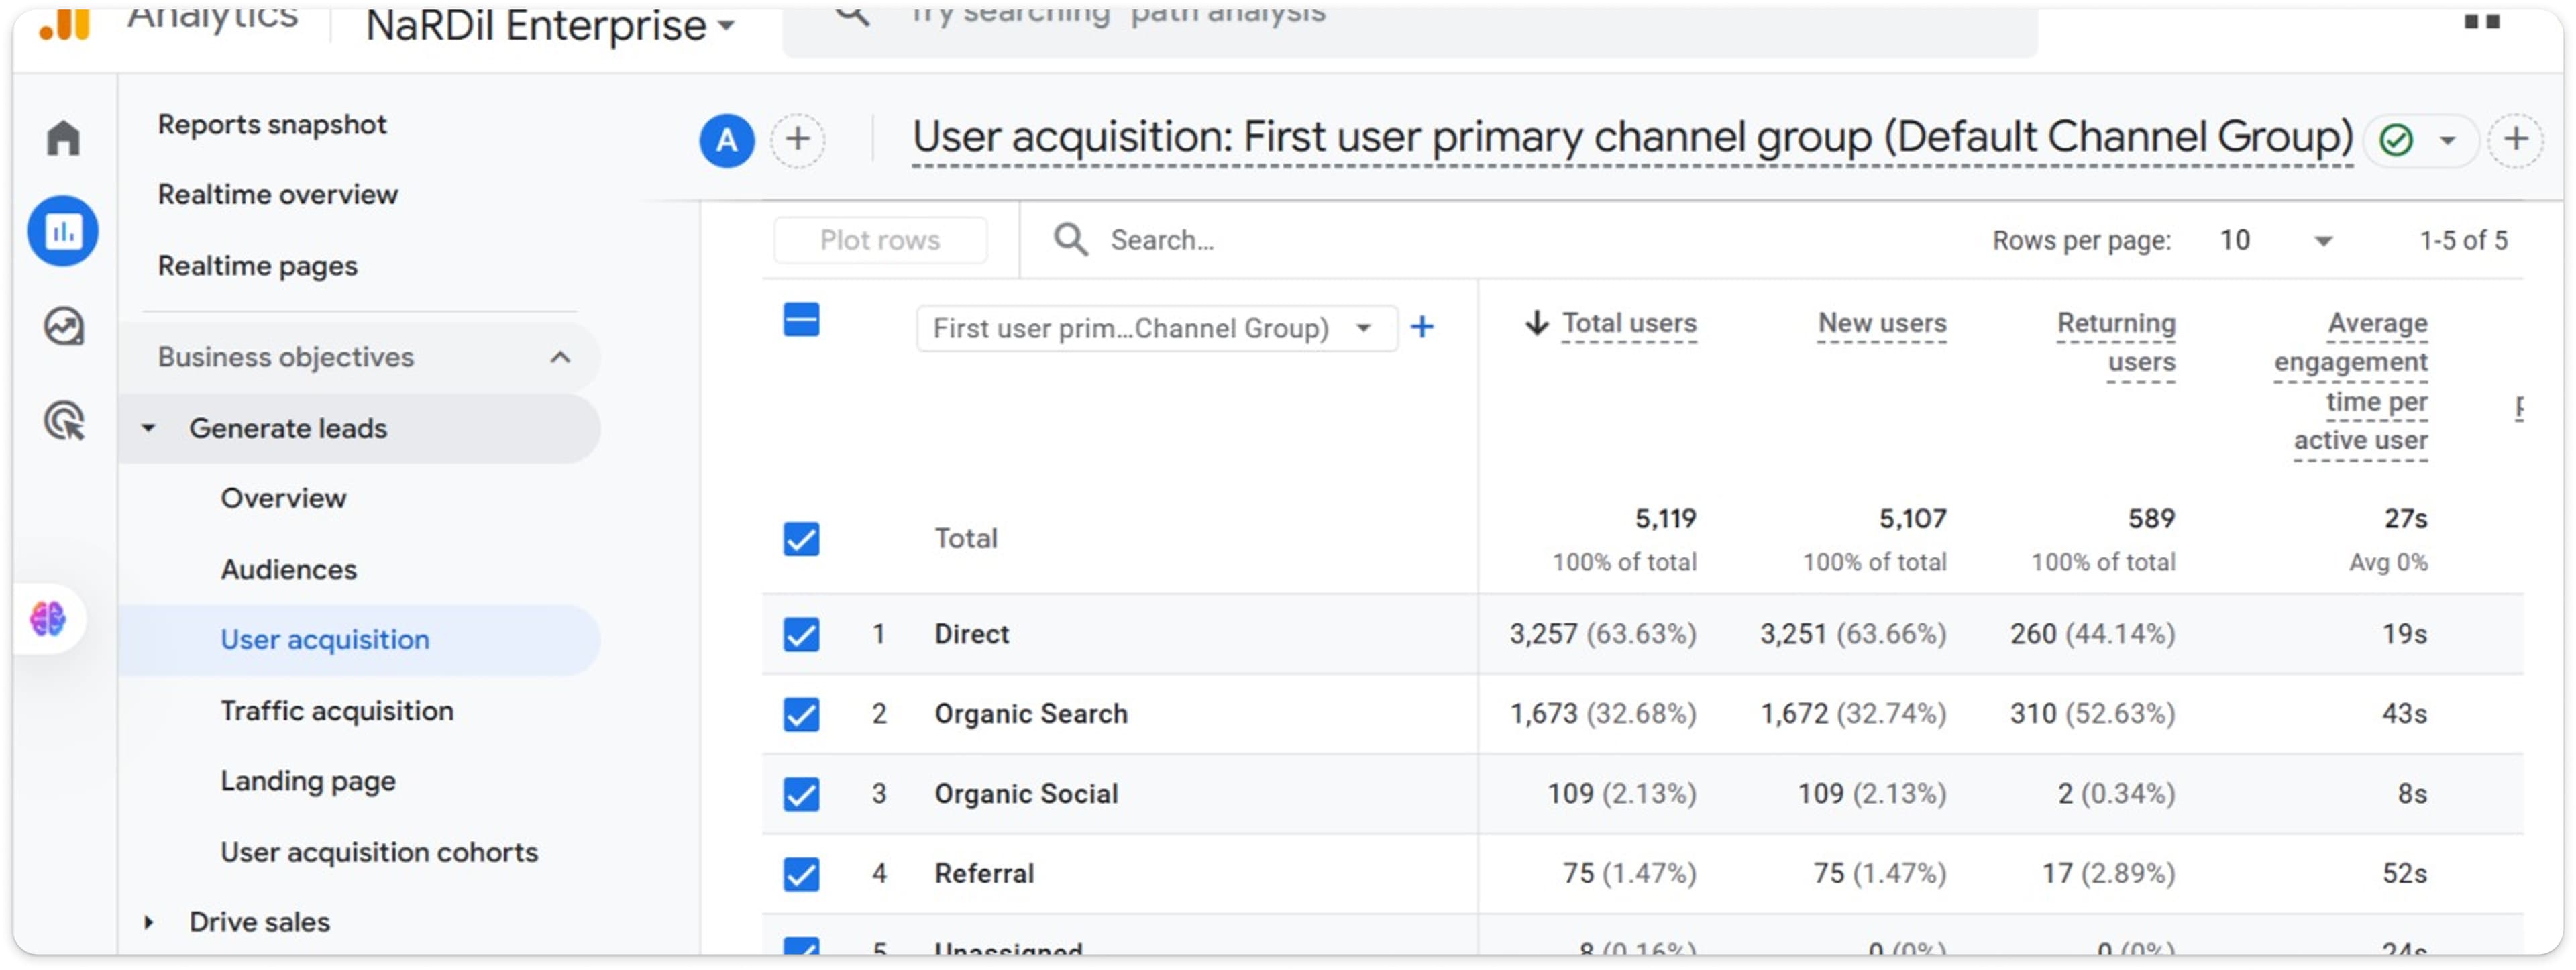This screenshot has width=2576, height=970.
Task: Click the Plot rows button
Action: tap(880, 240)
